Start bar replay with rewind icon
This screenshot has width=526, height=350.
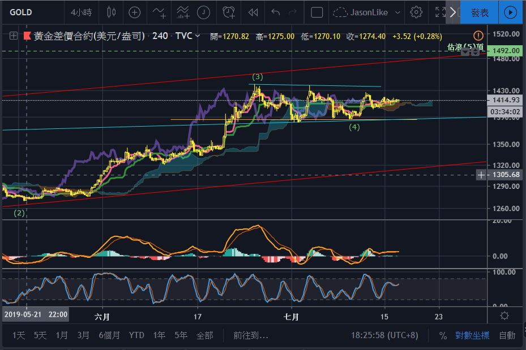tap(253, 12)
